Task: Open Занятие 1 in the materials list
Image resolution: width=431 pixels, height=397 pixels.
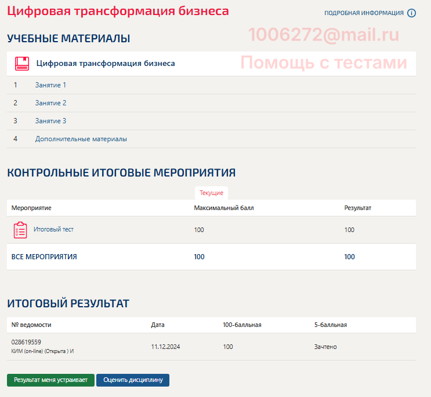Action: [x=50, y=85]
